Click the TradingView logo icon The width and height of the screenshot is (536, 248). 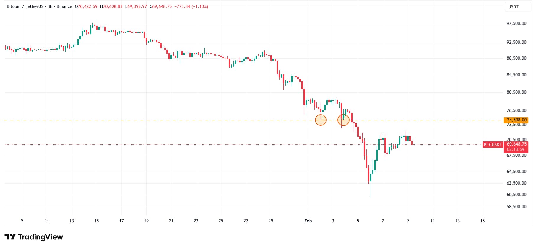pos(10,237)
